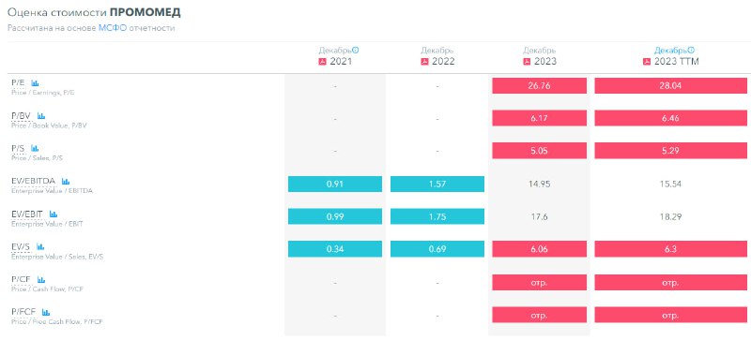
Task: Open the chart icon next to P/BV
Action: pos(41,116)
